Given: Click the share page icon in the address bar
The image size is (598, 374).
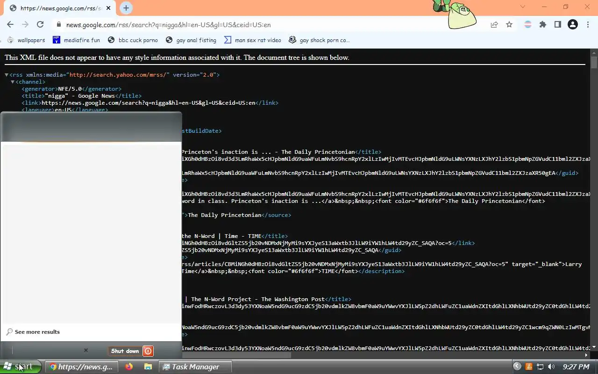Looking at the screenshot, I should point(494,25).
